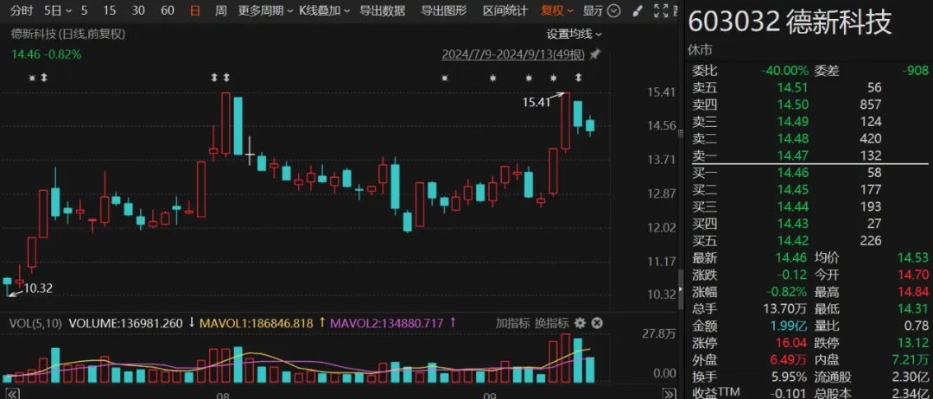Pin the 2024/7/9-2024/9/13 date range
Screen dimensions: 933x399
(x=594, y=54)
